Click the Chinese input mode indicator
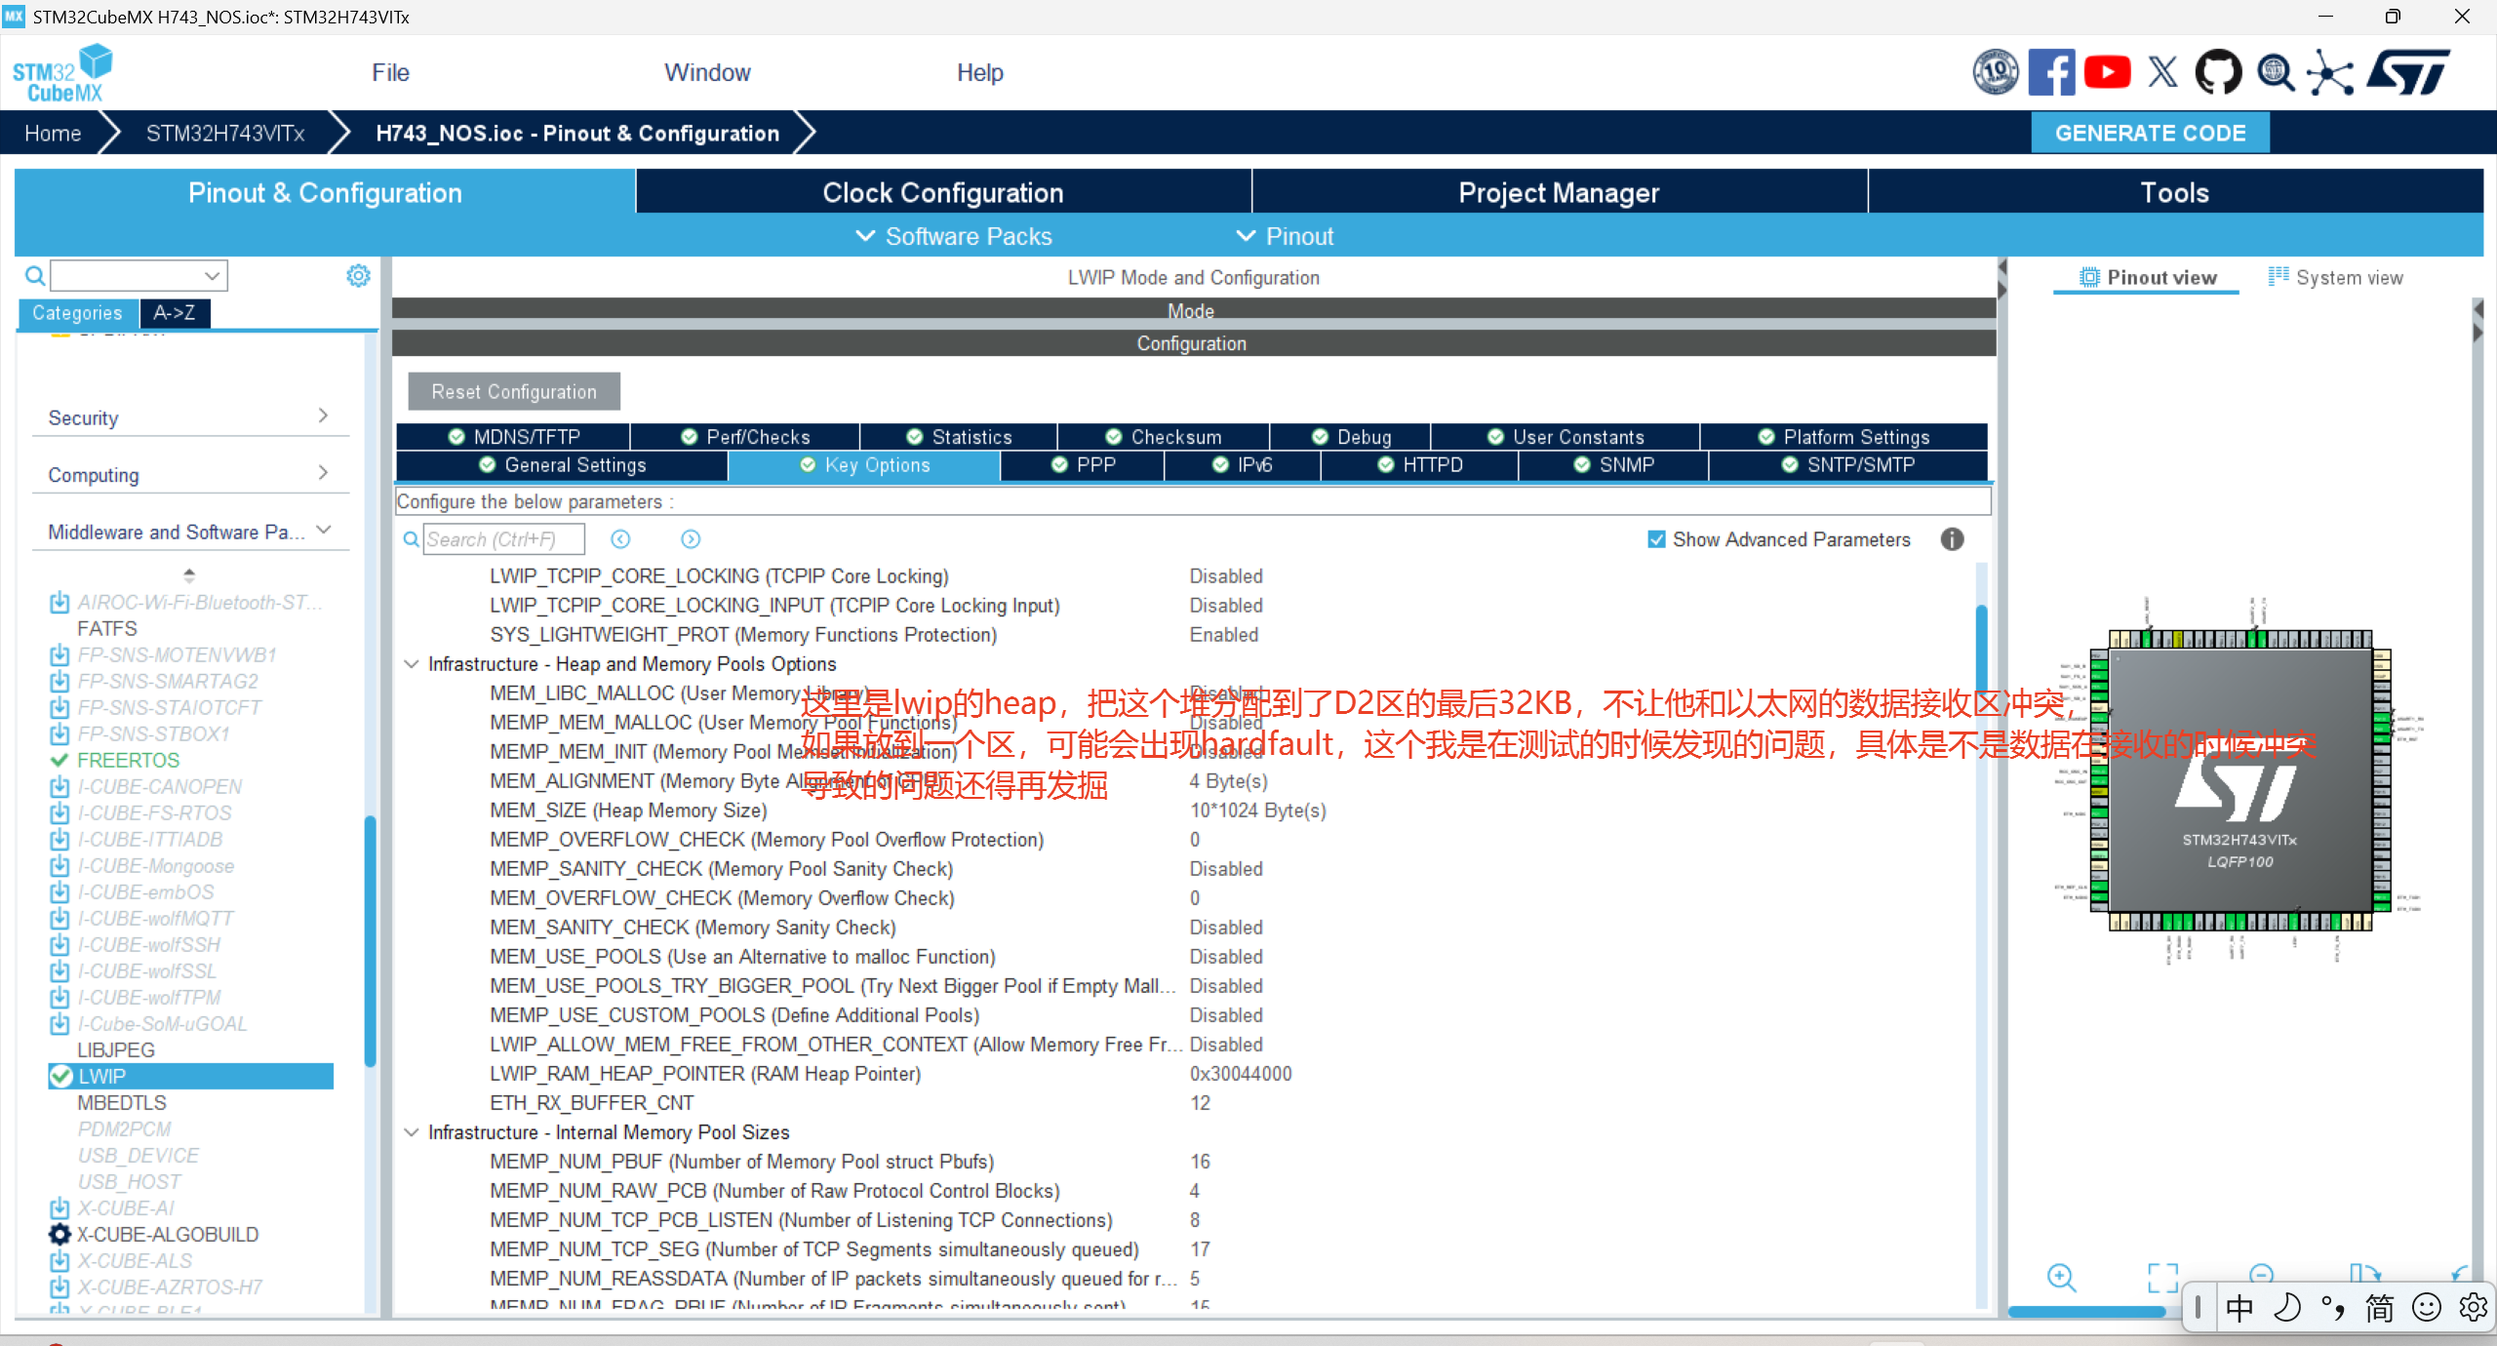This screenshot has height=1346, width=2497. [x=2239, y=1307]
